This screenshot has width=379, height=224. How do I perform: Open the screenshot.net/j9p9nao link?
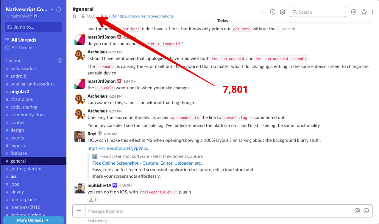[118, 148]
